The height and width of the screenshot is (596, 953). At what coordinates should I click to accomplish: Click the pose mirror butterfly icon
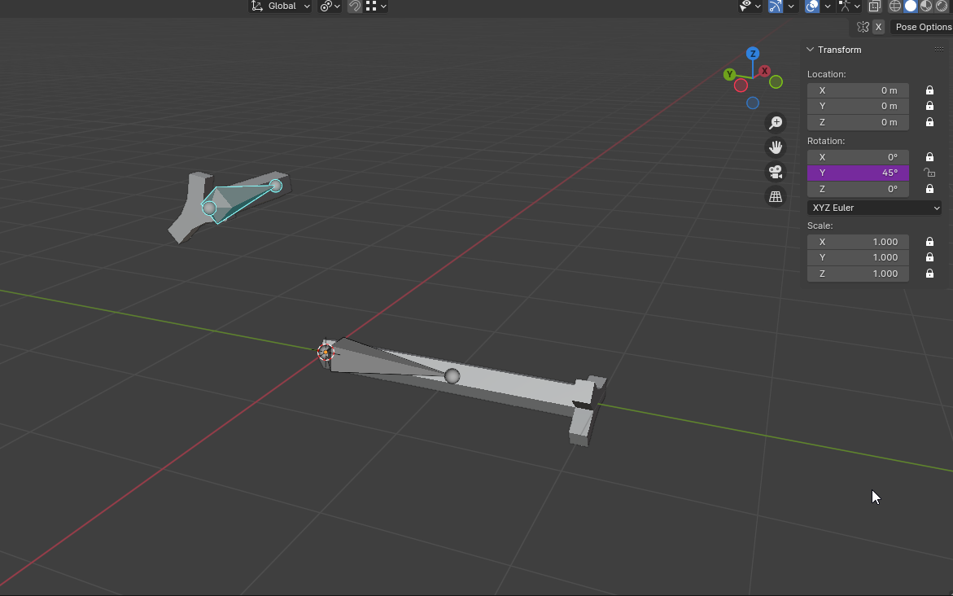(863, 27)
